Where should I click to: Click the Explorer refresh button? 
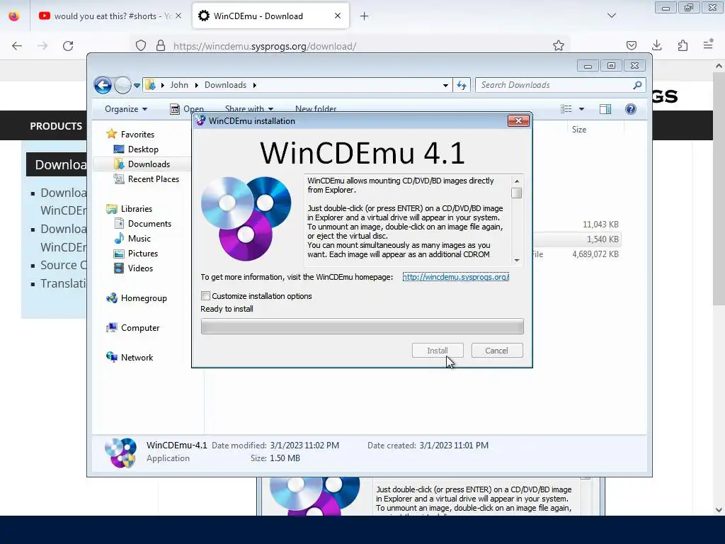462,85
